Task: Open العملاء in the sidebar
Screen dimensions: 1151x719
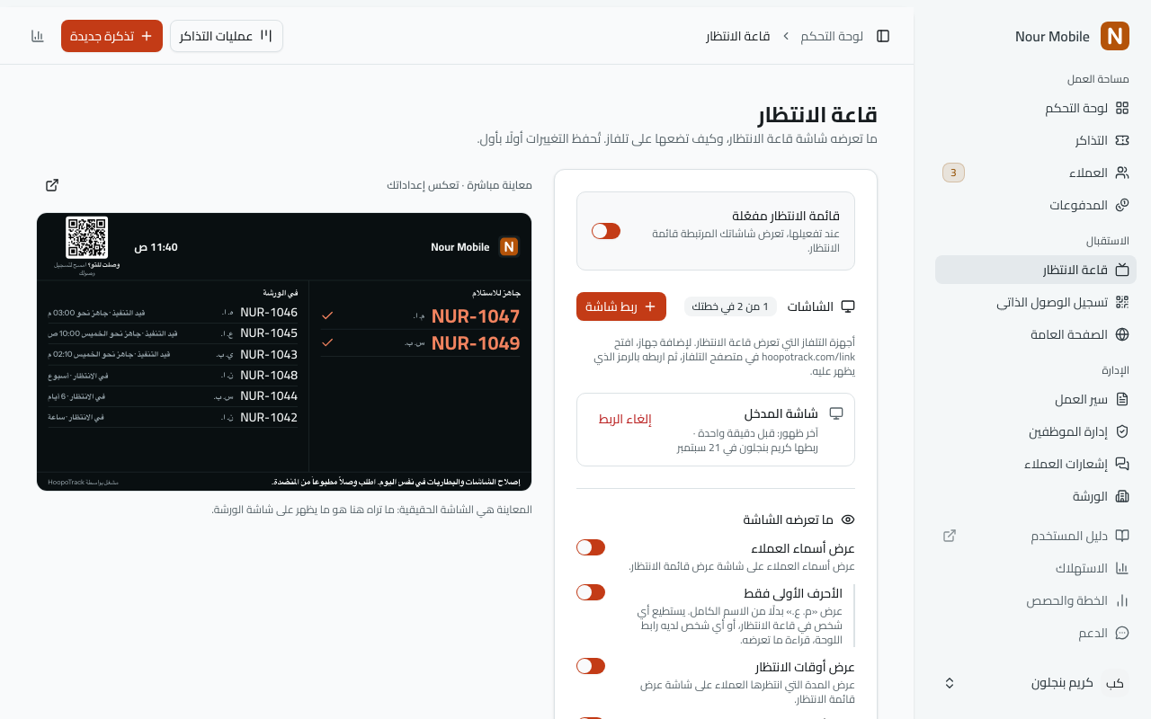Action: click(1036, 173)
